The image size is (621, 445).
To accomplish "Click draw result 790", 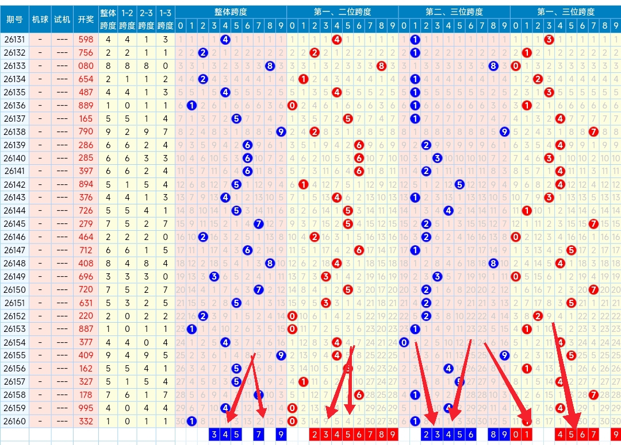I will click(86, 131).
